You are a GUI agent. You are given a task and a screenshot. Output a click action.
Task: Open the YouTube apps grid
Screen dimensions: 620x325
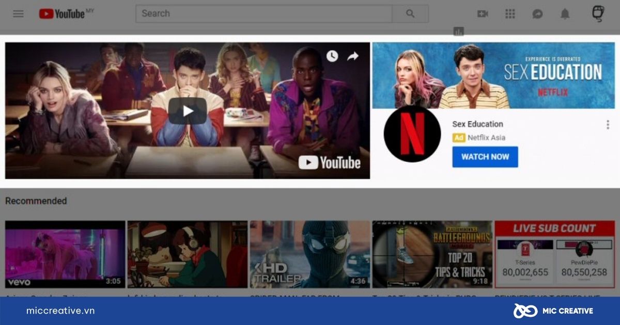(x=510, y=14)
